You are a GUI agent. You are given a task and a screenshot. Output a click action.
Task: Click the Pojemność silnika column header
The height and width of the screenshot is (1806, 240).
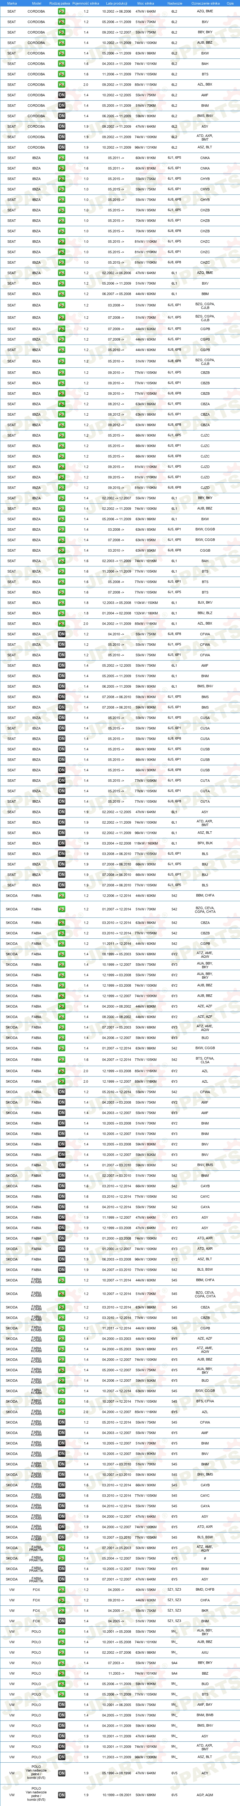86,3
